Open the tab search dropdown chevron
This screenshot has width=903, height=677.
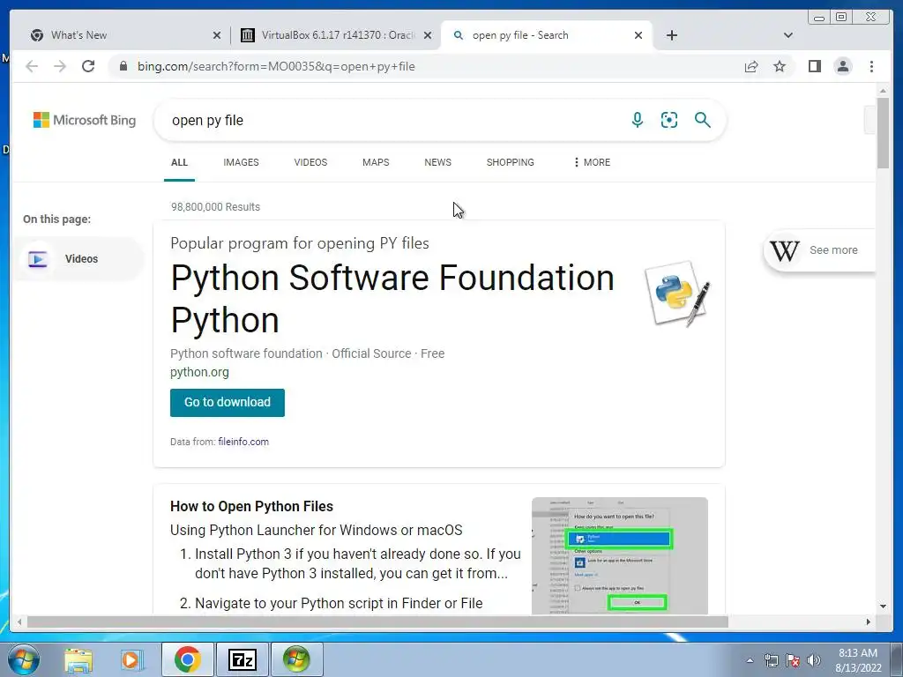(x=788, y=35)
